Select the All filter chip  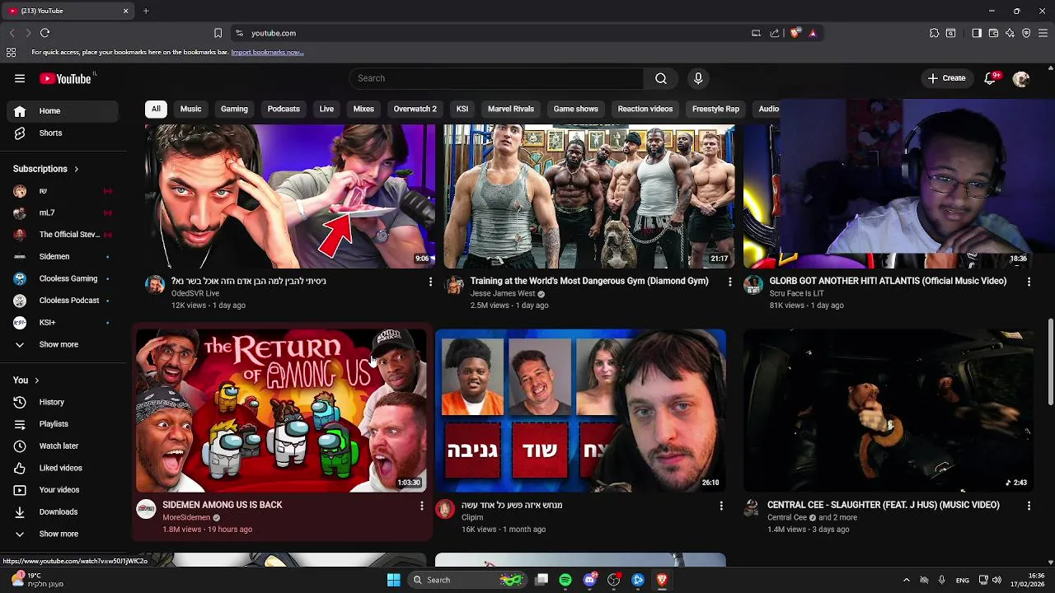tap(156, 109)
